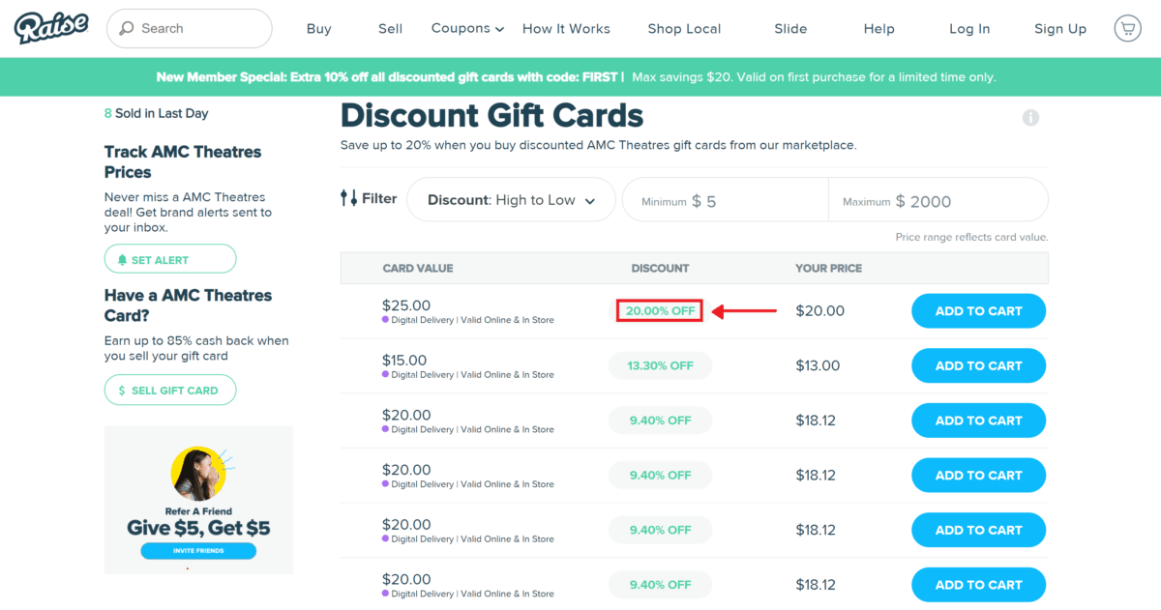Click Log In

[x=969, y=28]
